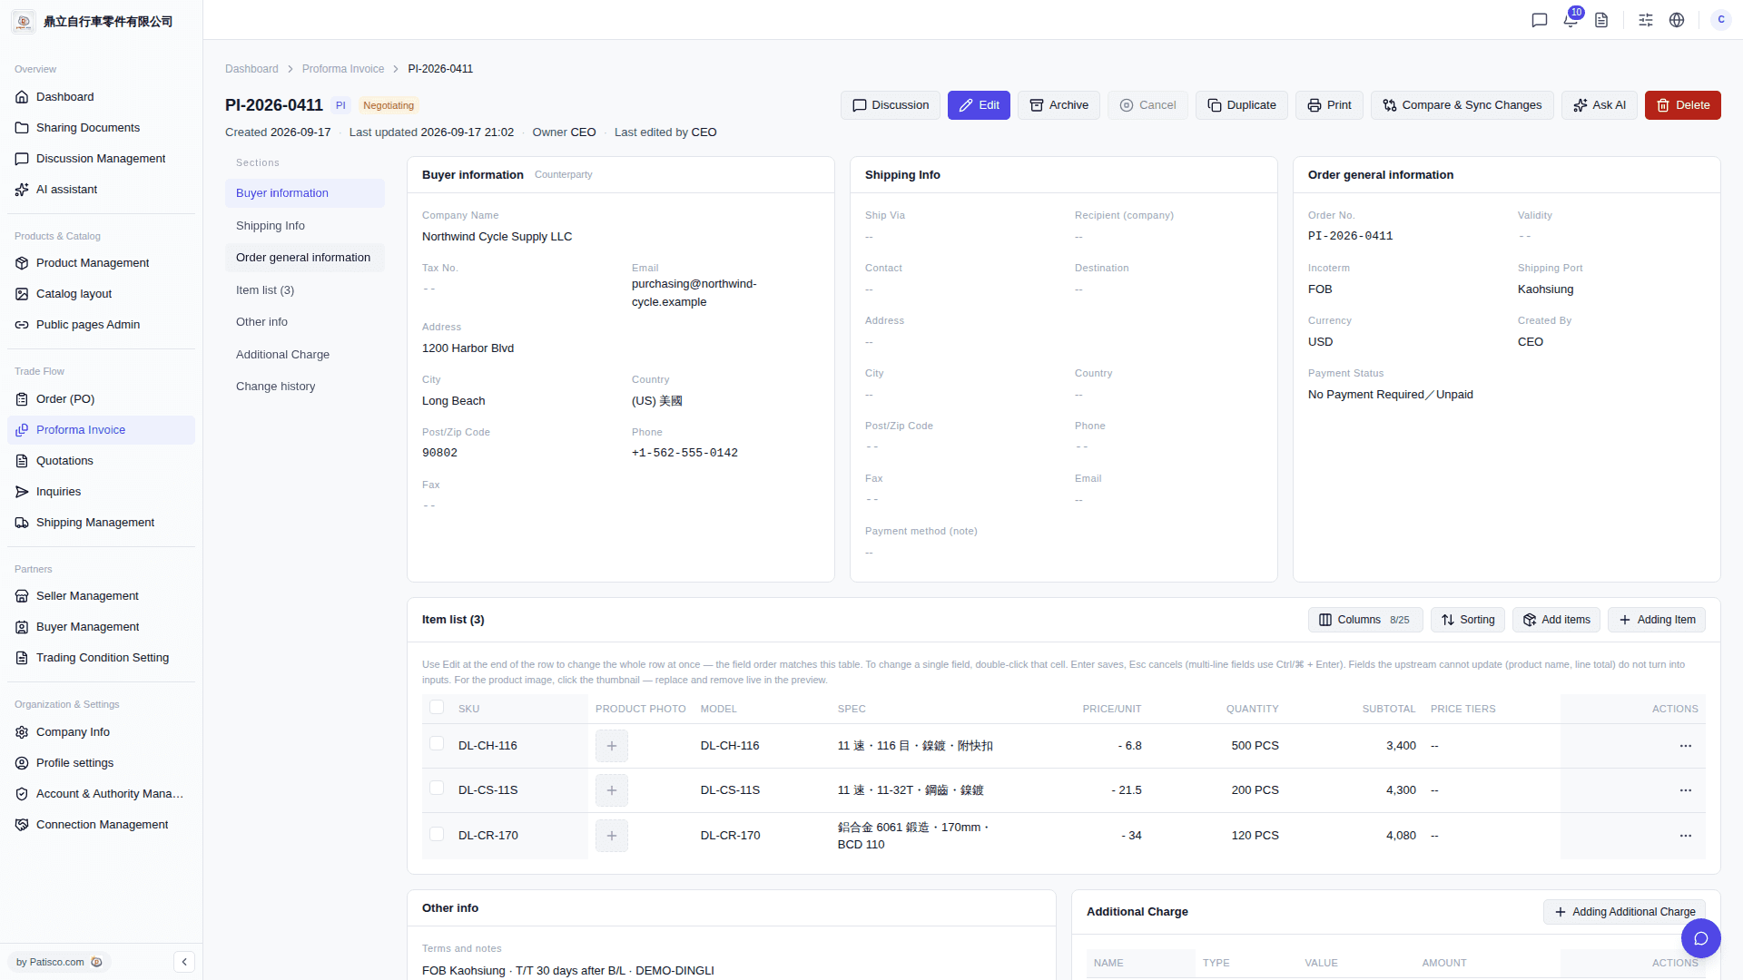
Task: Select the DL-CR-170 row checkbox
Action: coord(437,834)
